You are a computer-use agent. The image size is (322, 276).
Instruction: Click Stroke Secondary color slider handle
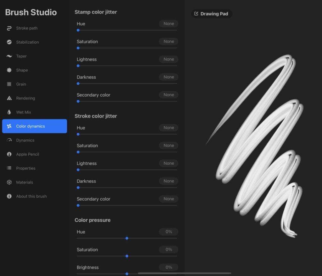point(78,205)
